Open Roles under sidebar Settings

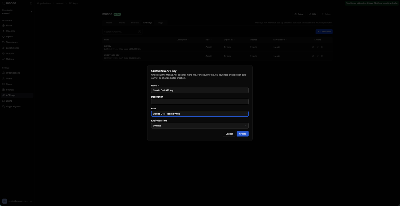click(x=9, y=84)
